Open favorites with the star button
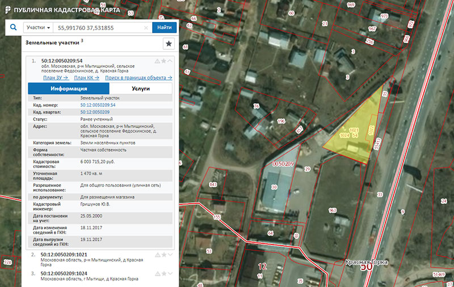Screen dimensions: 454x287 coord(169,44)
